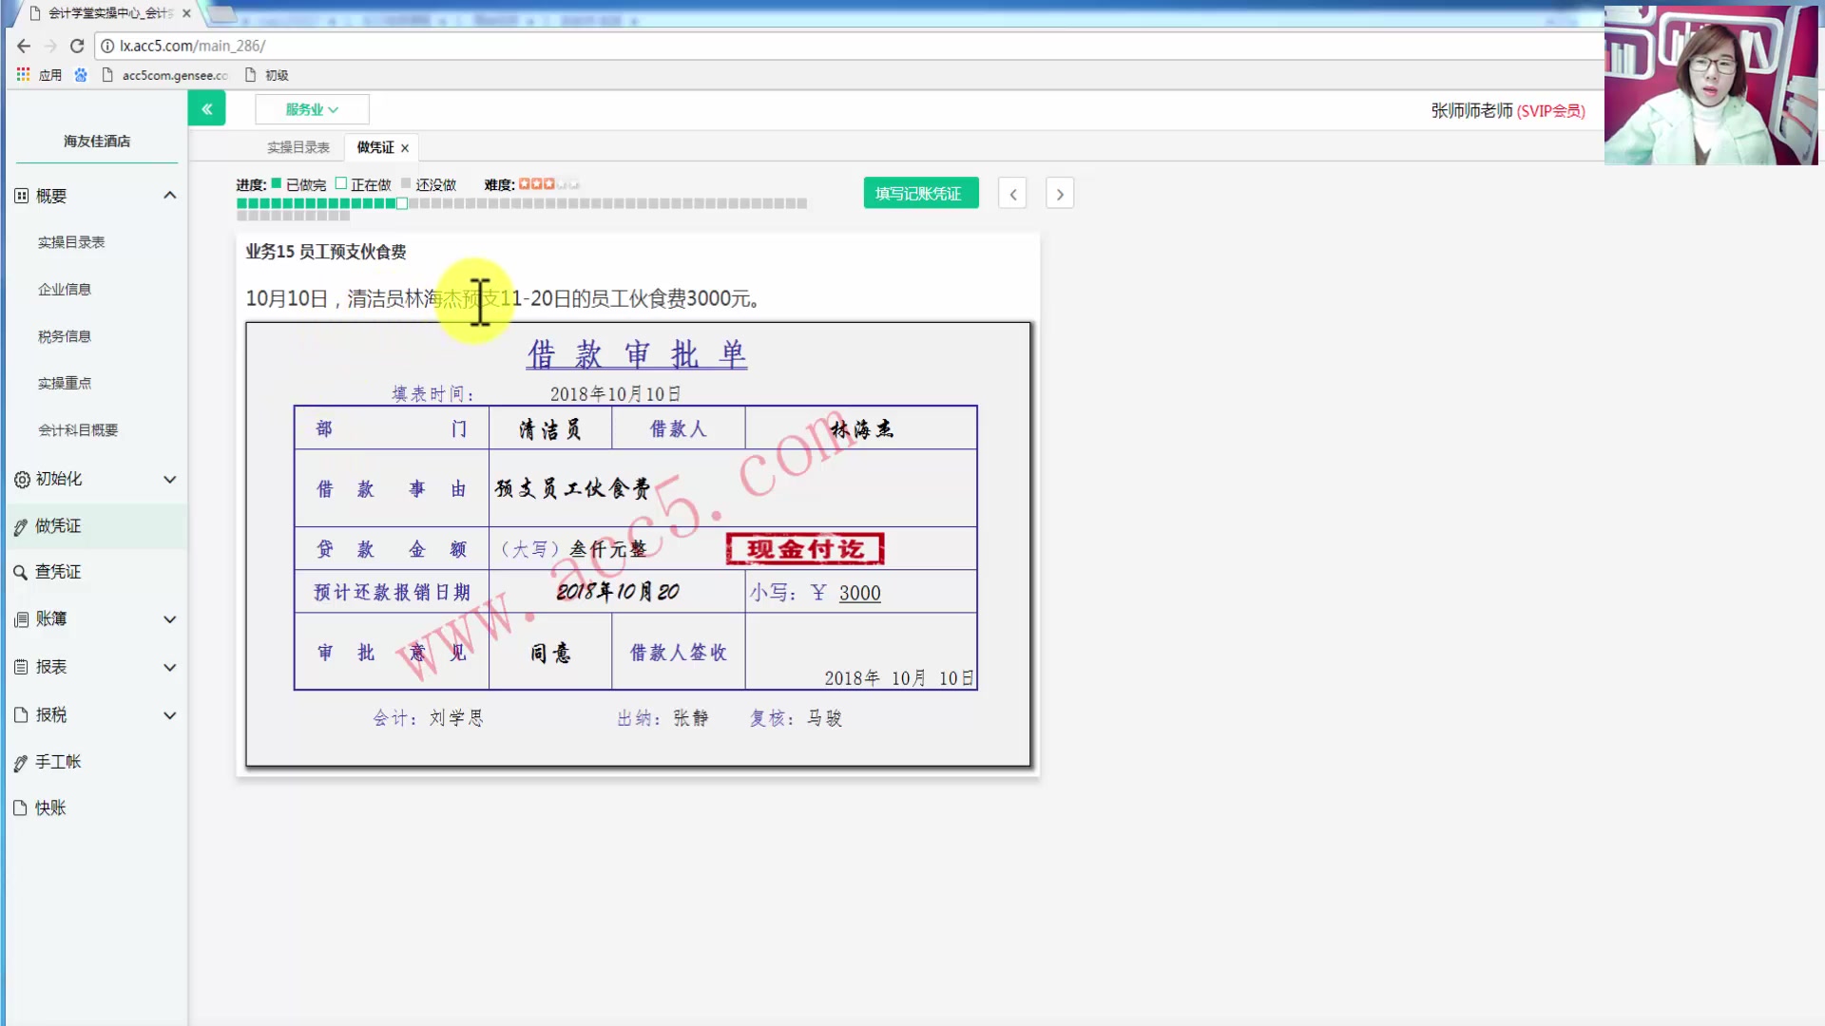Click the 报表 report icon

coord(22,667)
